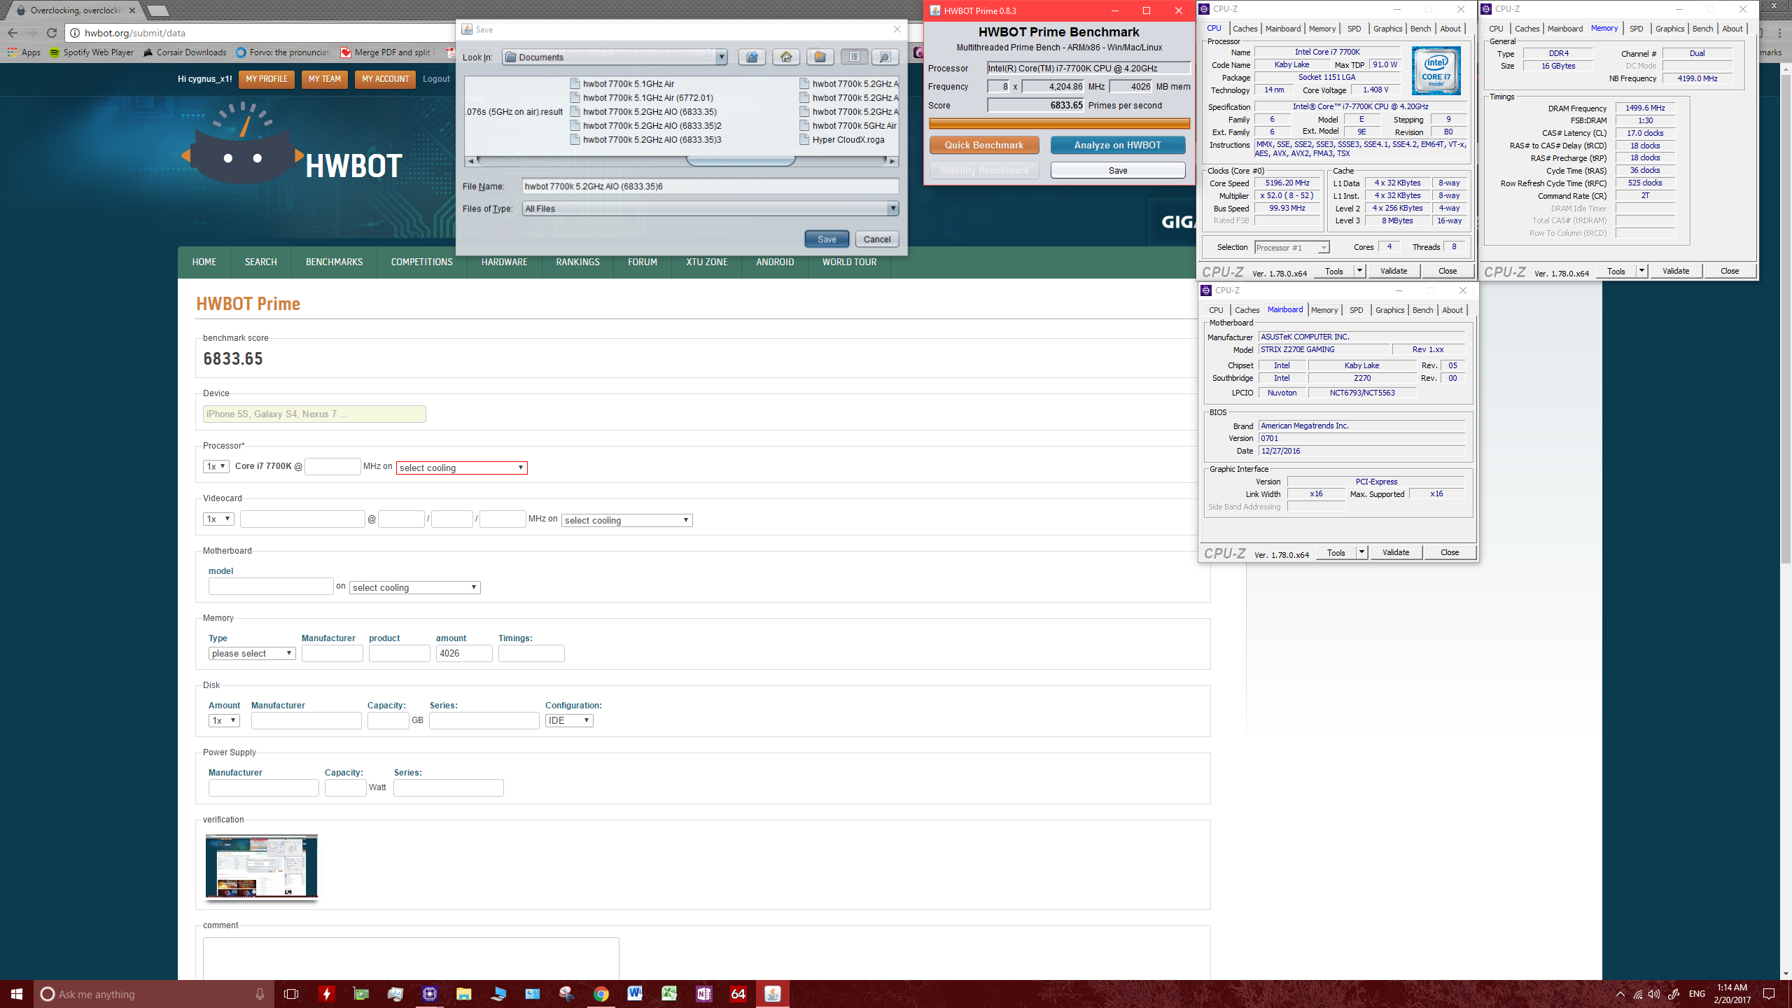Expand the Processor #1 selection dropdown

1323,248
